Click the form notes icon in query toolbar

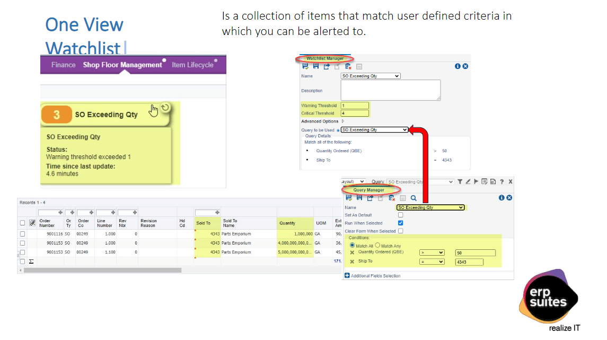tap(485, 181)
